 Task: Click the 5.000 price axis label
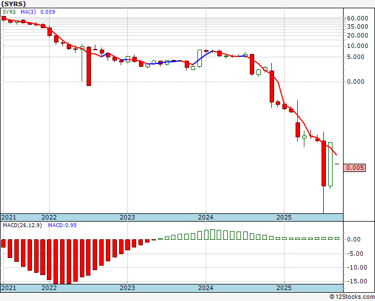click(356, 57)
